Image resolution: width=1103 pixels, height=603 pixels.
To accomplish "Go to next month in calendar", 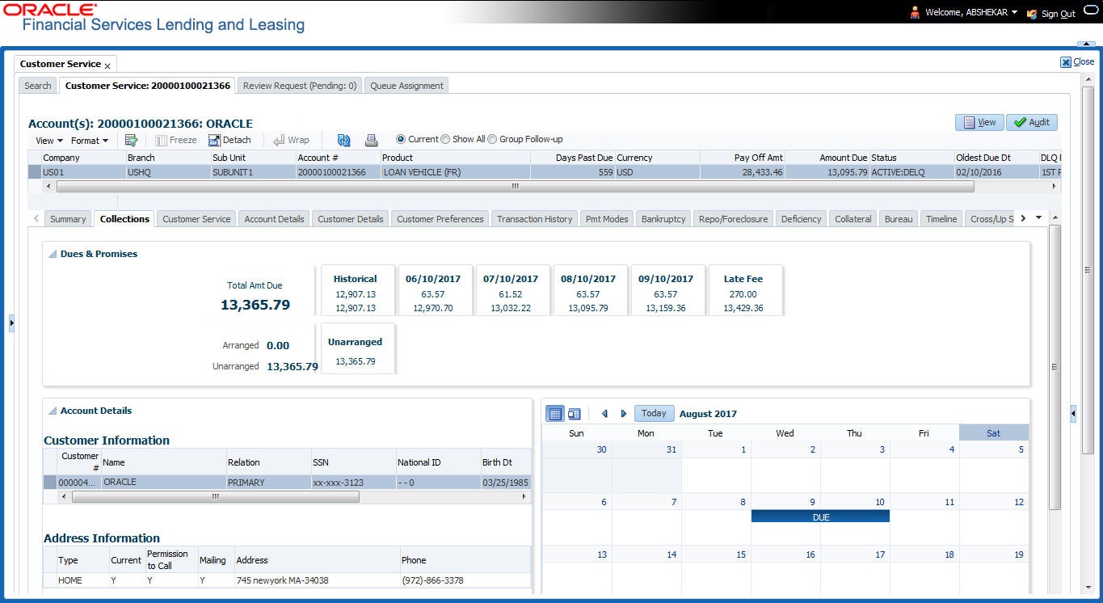I will [623, 414].
